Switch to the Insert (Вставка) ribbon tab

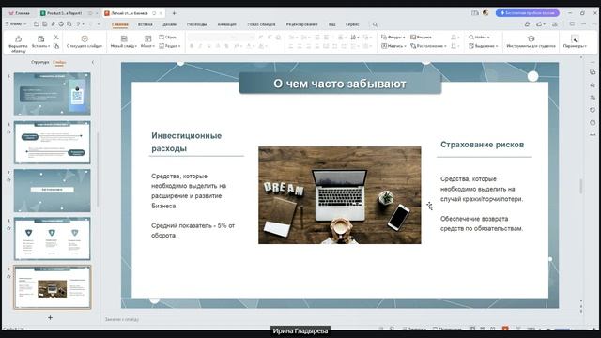[145, 24]
